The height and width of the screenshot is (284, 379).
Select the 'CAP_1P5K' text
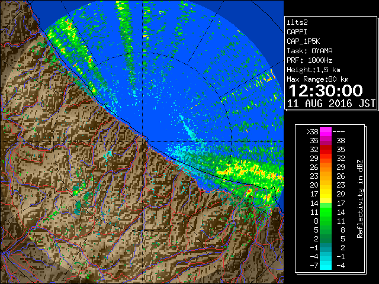pyautogui.click(x=303, y=41)
